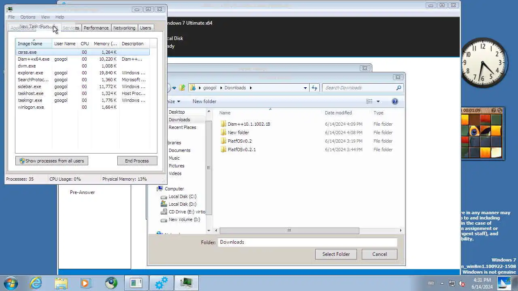Viewport: 518px width, 291px height.
Task: Select the sidebar.exe process row
Action: (83, 86)
